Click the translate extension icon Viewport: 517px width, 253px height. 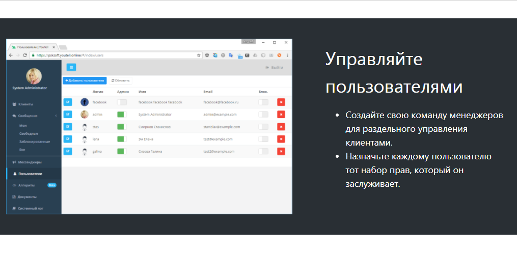pos(231,55)
